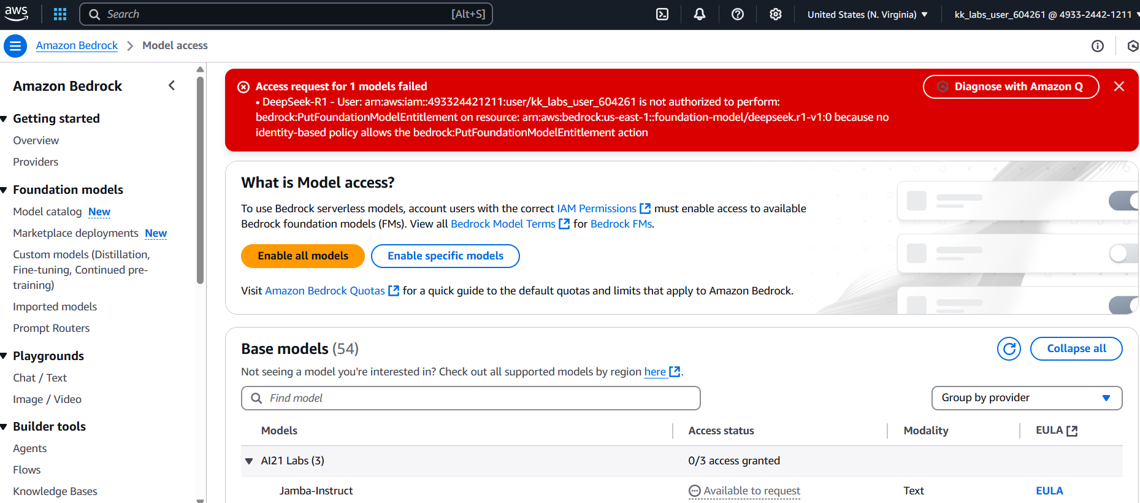Open the Amazon Bedrock Quotas link

325,291
